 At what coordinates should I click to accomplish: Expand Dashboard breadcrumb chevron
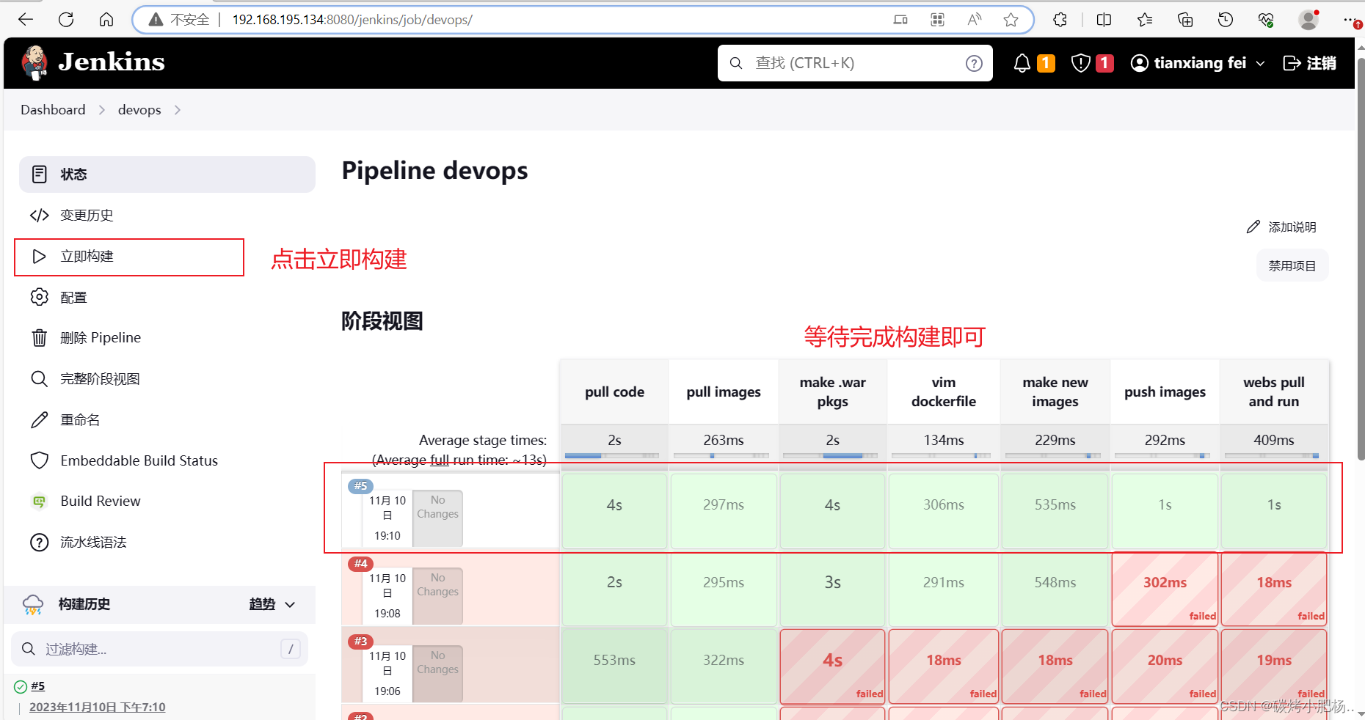click(x=102, y=110)
